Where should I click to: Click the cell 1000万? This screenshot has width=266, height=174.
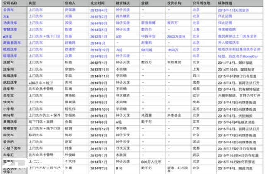[x=173, y=50]
